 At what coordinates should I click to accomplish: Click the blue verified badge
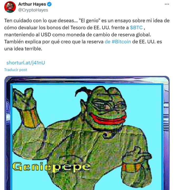pos(49,4)
